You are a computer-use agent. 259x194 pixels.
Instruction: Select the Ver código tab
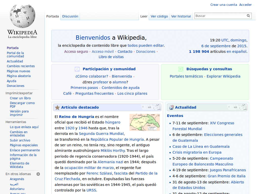point(159,16)
